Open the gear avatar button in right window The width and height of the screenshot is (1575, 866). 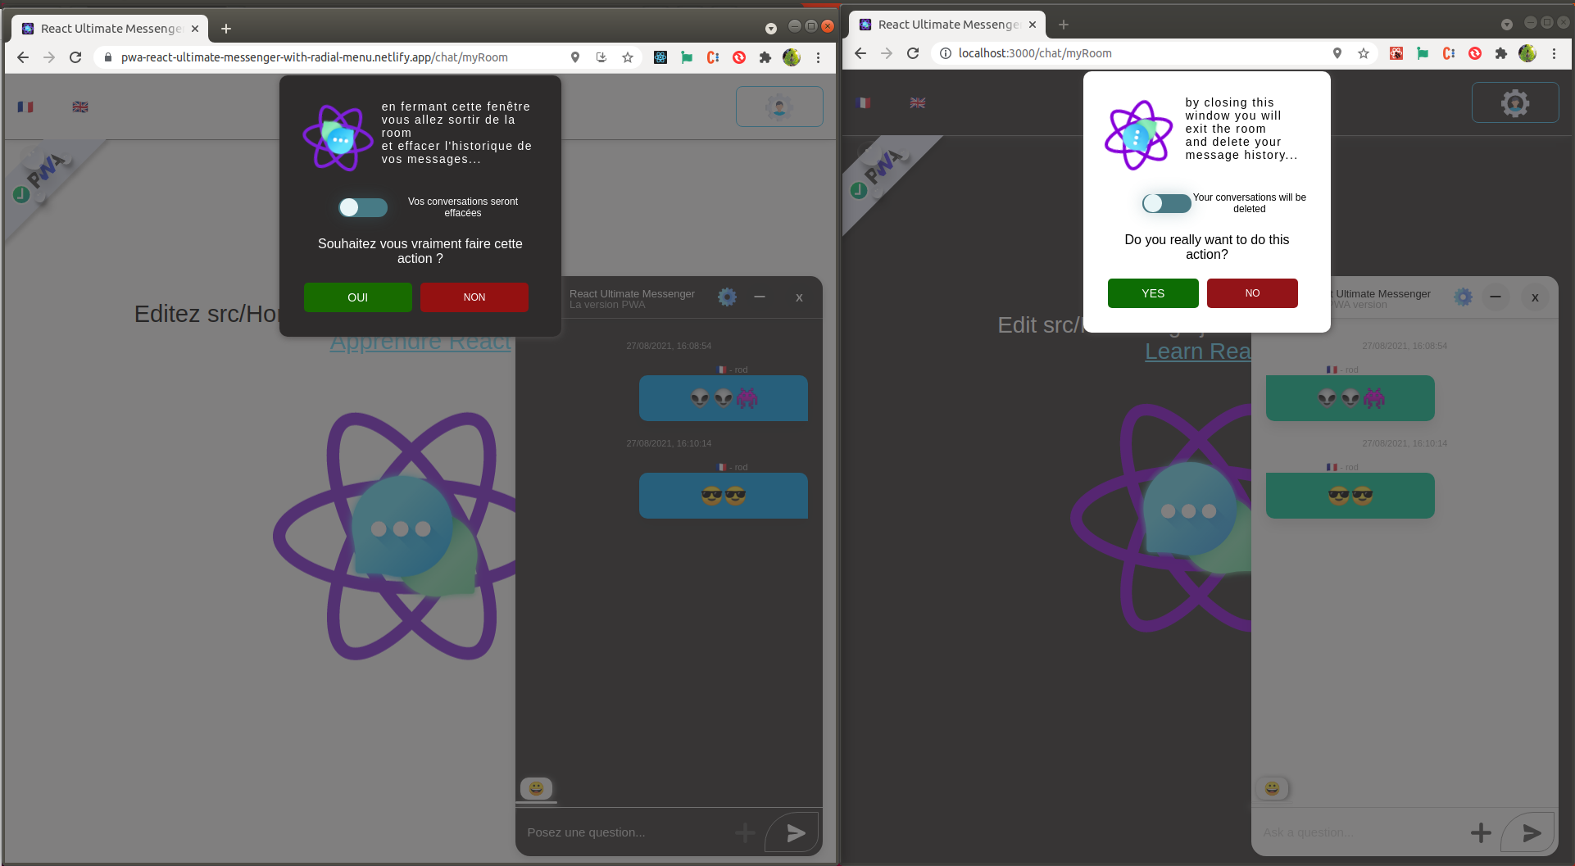(1514, 102)
